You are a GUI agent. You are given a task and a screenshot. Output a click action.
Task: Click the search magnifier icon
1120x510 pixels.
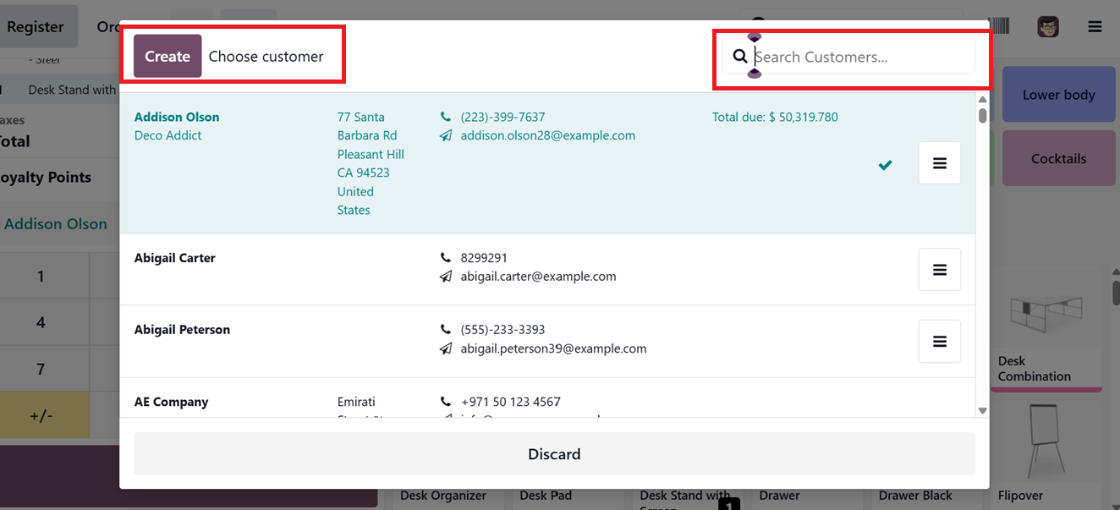[x=740, y=57]
